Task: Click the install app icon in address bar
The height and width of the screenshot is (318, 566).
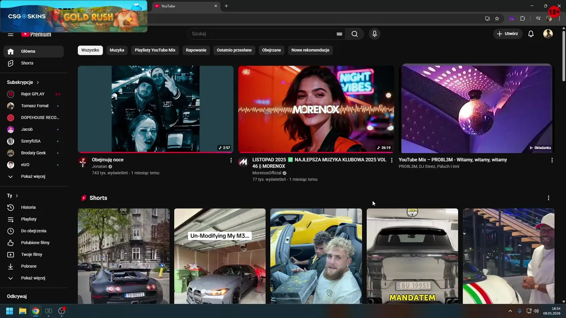Action: point(487,19)
